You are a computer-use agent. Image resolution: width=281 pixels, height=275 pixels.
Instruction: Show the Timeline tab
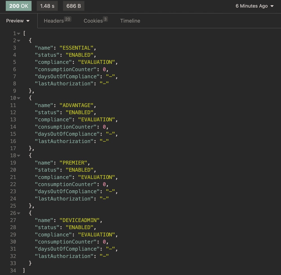click(x=130, y=21)
